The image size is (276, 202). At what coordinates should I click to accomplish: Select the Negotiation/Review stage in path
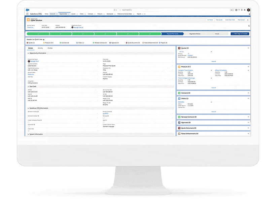(x=195, y=34)
